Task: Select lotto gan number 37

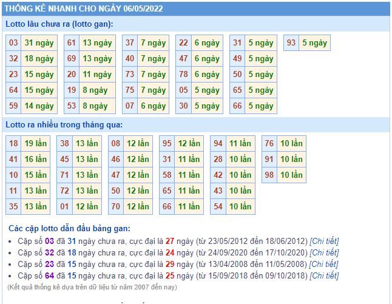Action: [x=130, y=42]
